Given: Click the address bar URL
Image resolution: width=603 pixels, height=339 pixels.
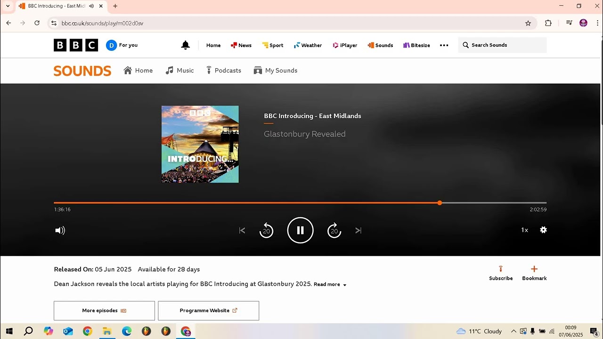Looking at the screenshot, I should tap(102, 23).
